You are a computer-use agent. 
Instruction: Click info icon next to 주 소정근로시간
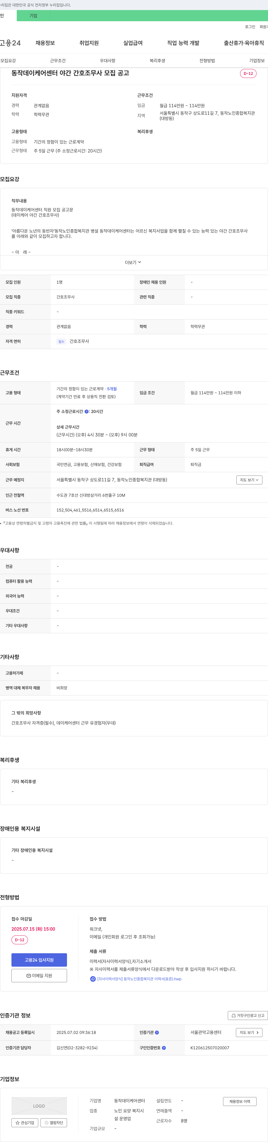click(x=86, y=412)
